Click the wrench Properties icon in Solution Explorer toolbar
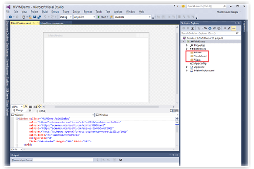The width and height of the screenshot is (254, 169). click(x=229, y=28)
